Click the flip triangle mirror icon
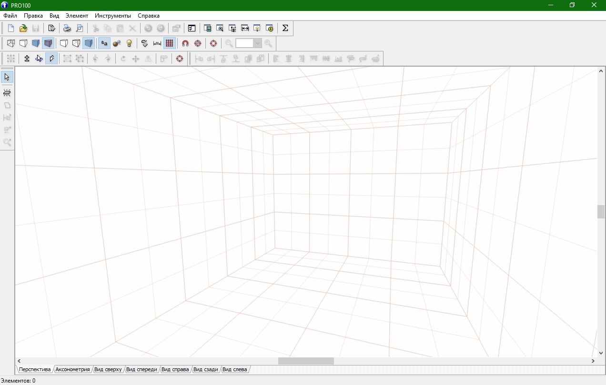 click(148, 59)
